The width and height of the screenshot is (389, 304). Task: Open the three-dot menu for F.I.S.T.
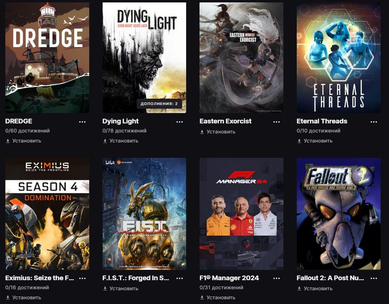pyautogui.click(x=179, y=278)
